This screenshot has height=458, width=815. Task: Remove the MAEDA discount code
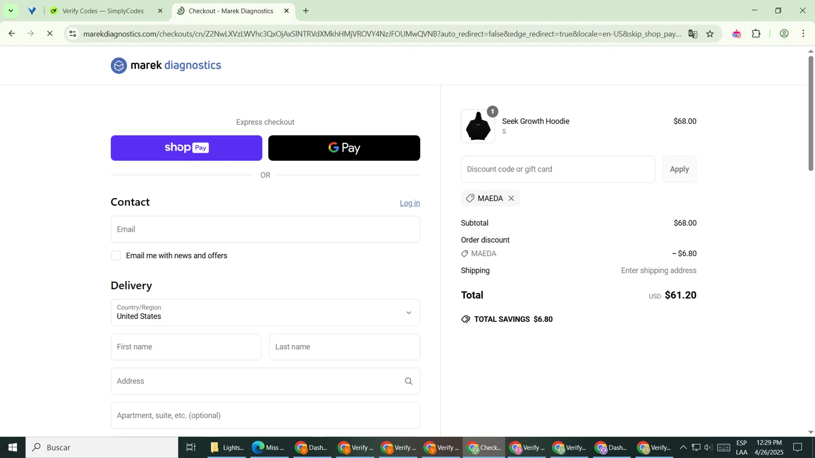pyautogui.click(x=511, y=199)
